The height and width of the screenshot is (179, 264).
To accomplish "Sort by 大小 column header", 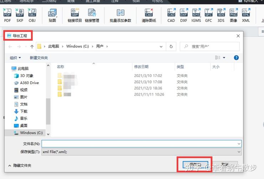I will pos(216,67).
